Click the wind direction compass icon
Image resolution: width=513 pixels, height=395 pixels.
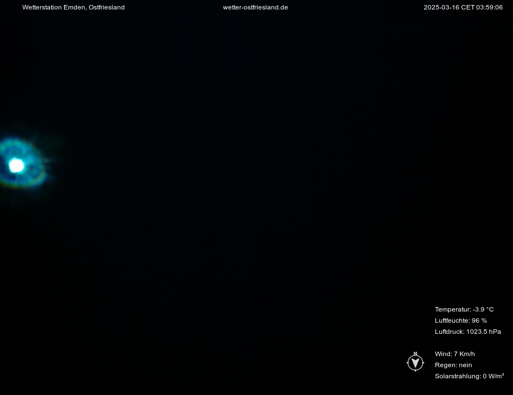pyautogui.click(x=415, y=362)
